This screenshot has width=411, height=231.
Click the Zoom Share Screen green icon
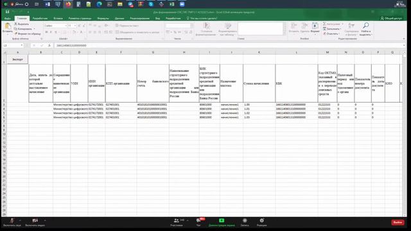222,221
